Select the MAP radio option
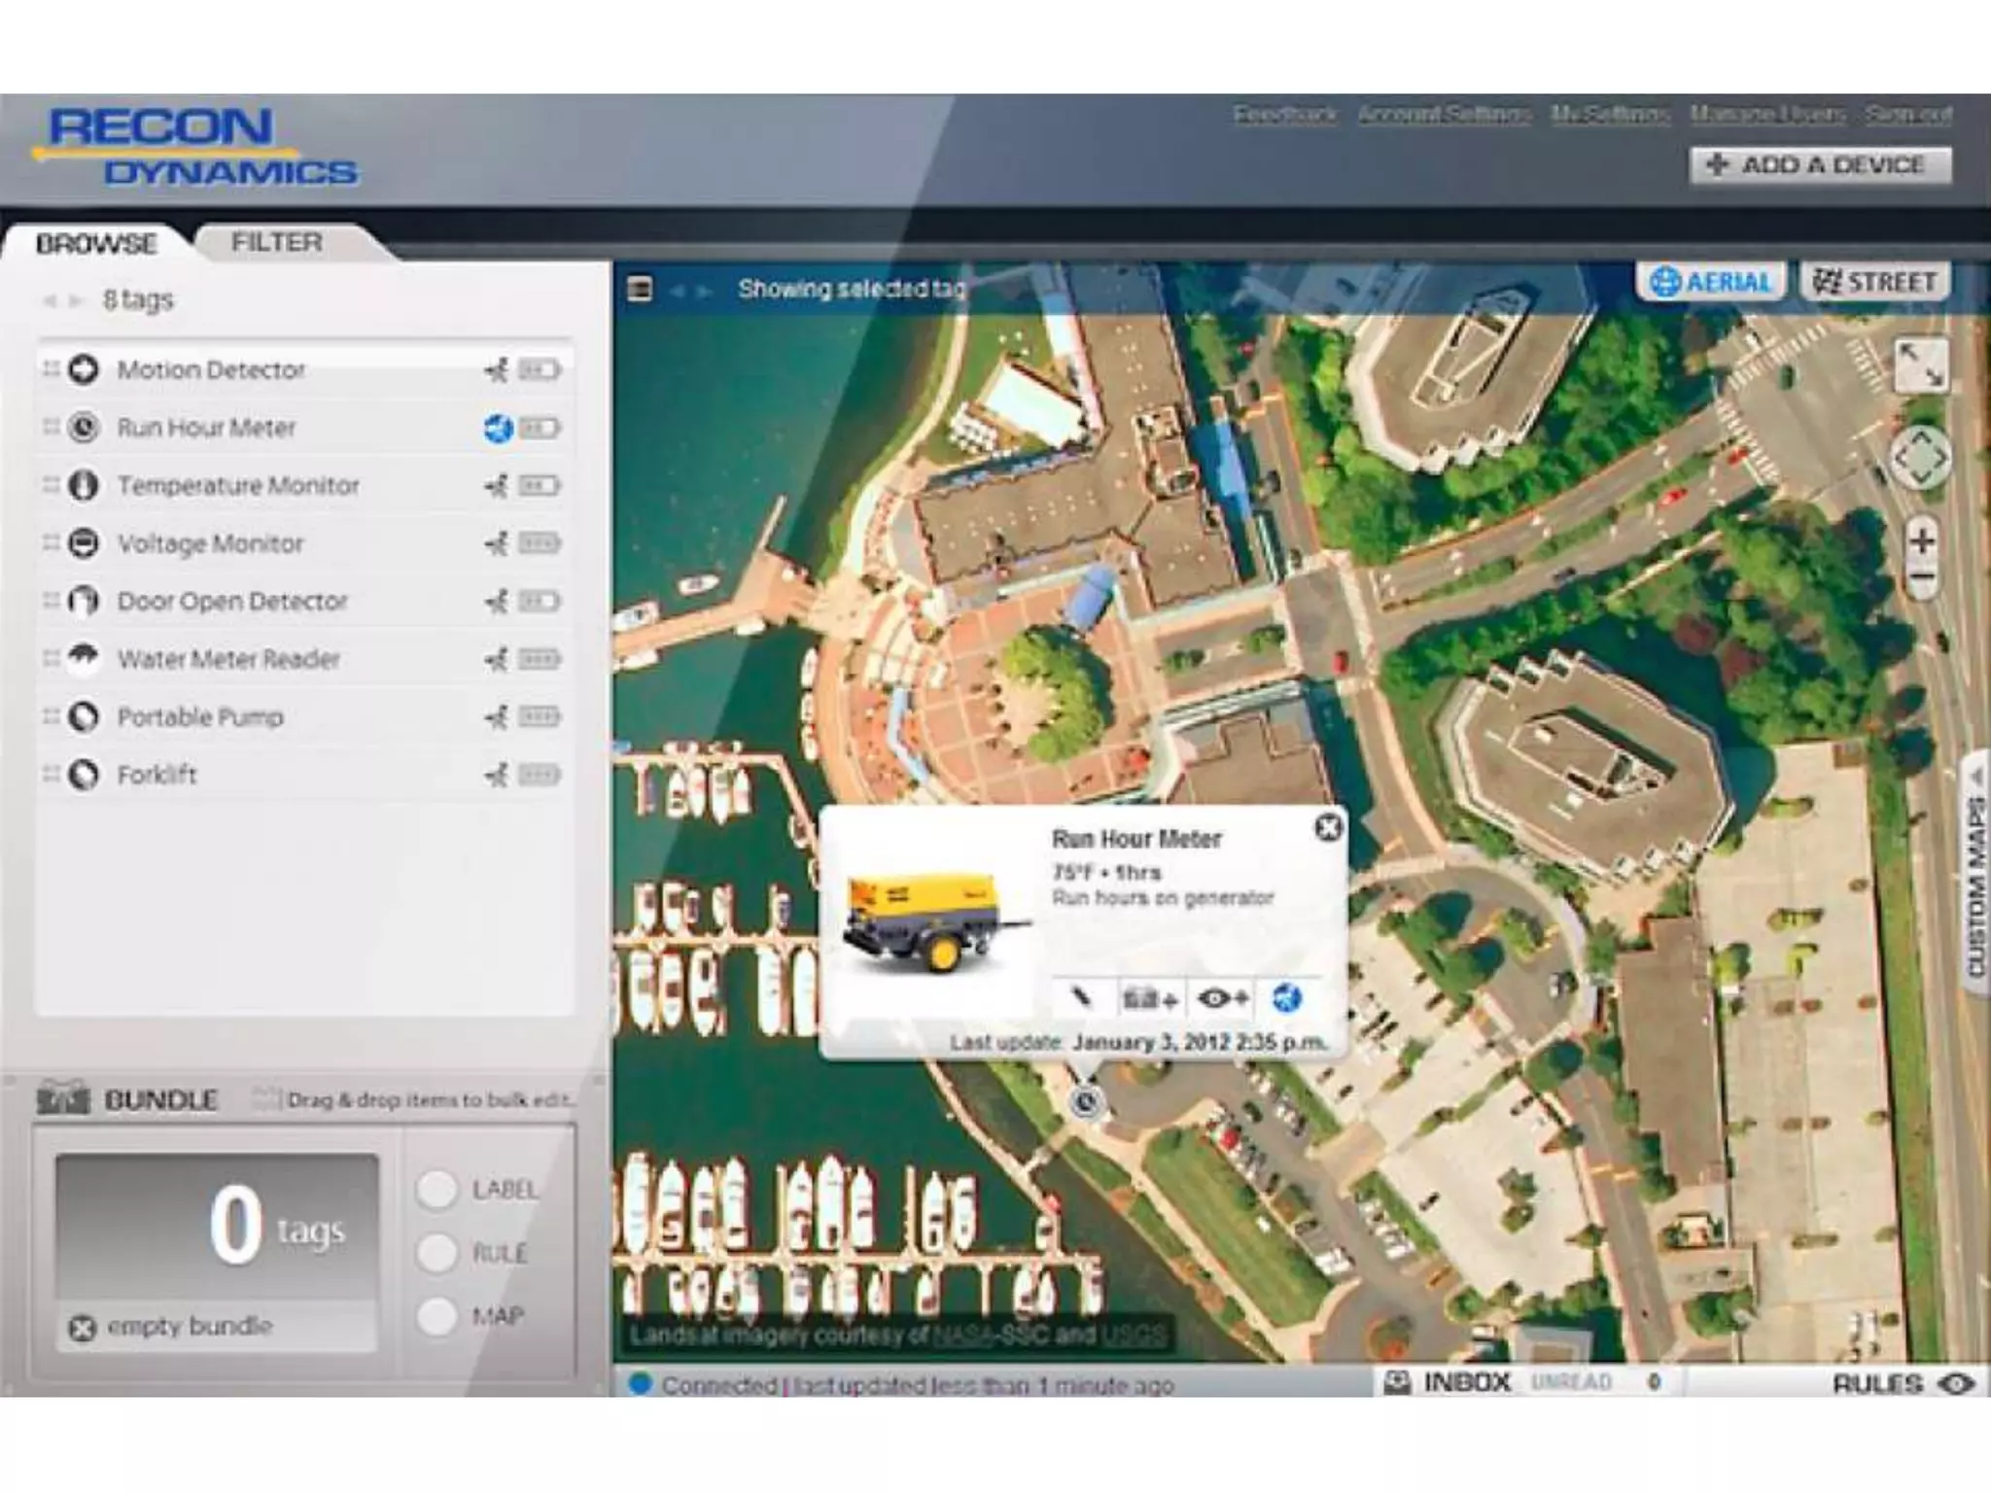 [437, 1316]
